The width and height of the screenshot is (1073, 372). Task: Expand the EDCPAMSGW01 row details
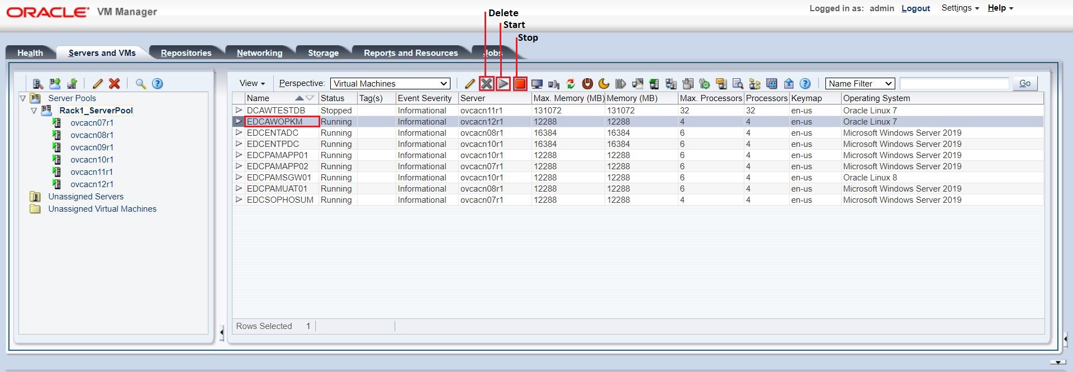[239, 177]
